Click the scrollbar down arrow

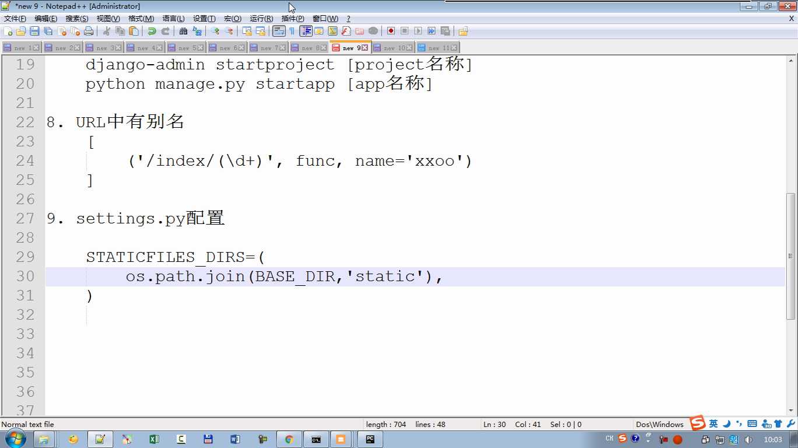point(791,410)
